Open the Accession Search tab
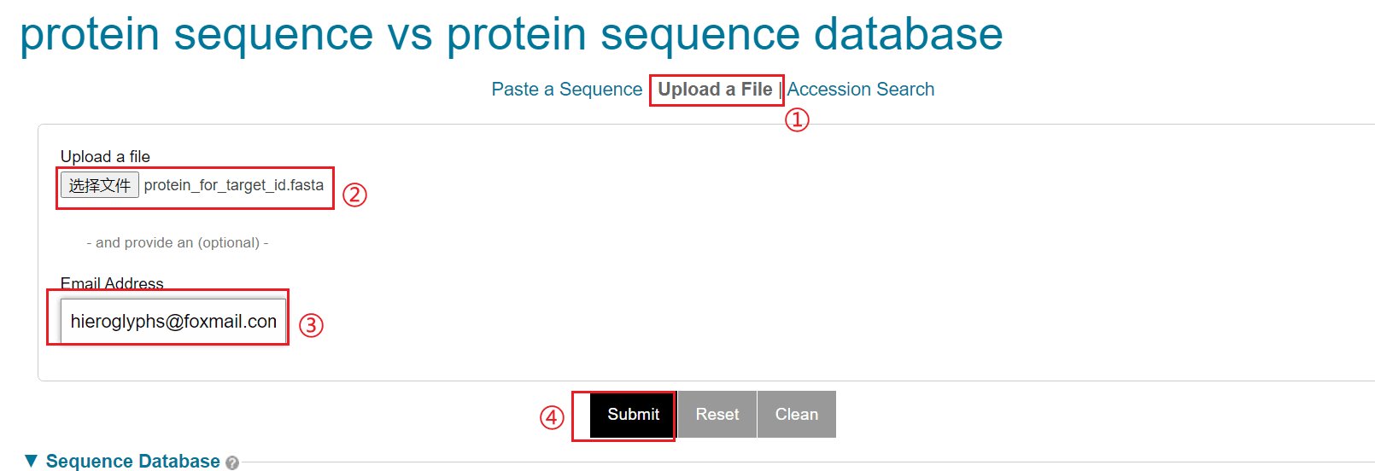The width and height of the screenshot is (1375, 471). pos(861,90)
